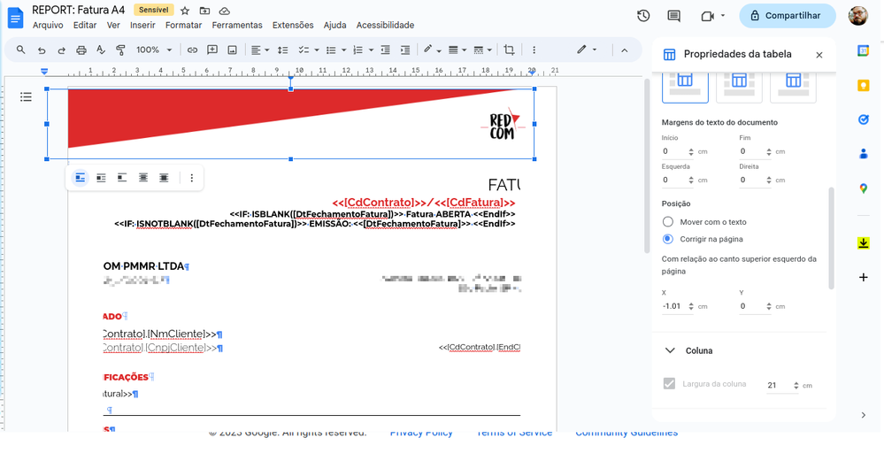The height and width of the screenshot is (461, 884).
Task: Open the Ajuda menu
Action: (x=334, y=26)
